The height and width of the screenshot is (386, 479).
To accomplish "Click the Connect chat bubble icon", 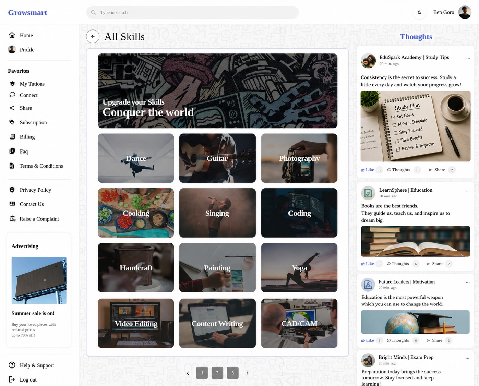I will [12, 95].
